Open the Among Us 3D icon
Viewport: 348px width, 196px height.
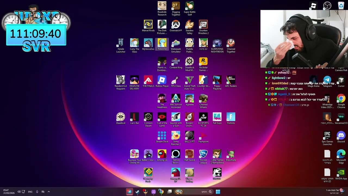pos(176,175)
